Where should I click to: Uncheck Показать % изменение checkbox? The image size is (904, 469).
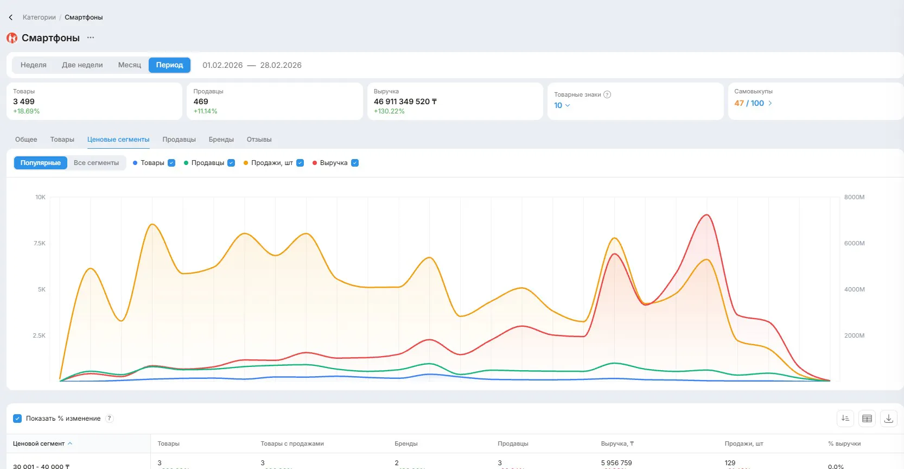pyautogui.click(x=17, y=419)
